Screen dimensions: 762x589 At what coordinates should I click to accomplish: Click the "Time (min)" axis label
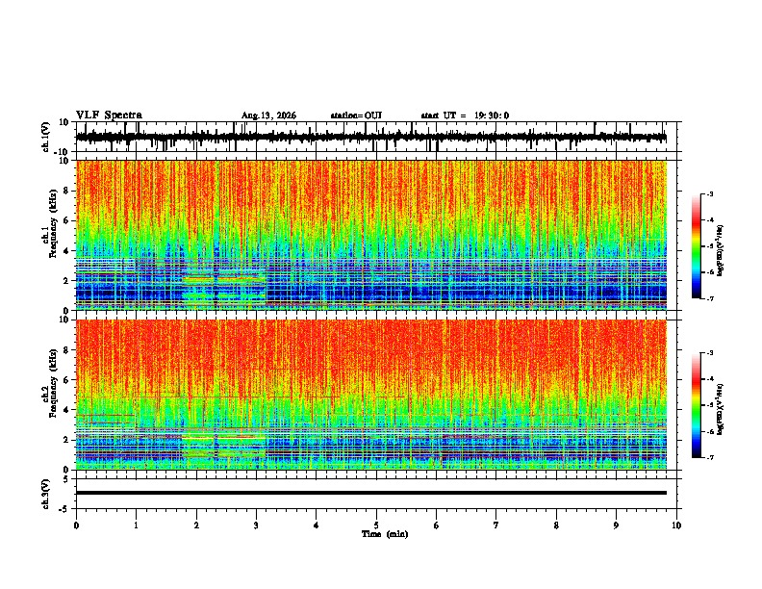[x=385, y=534]
